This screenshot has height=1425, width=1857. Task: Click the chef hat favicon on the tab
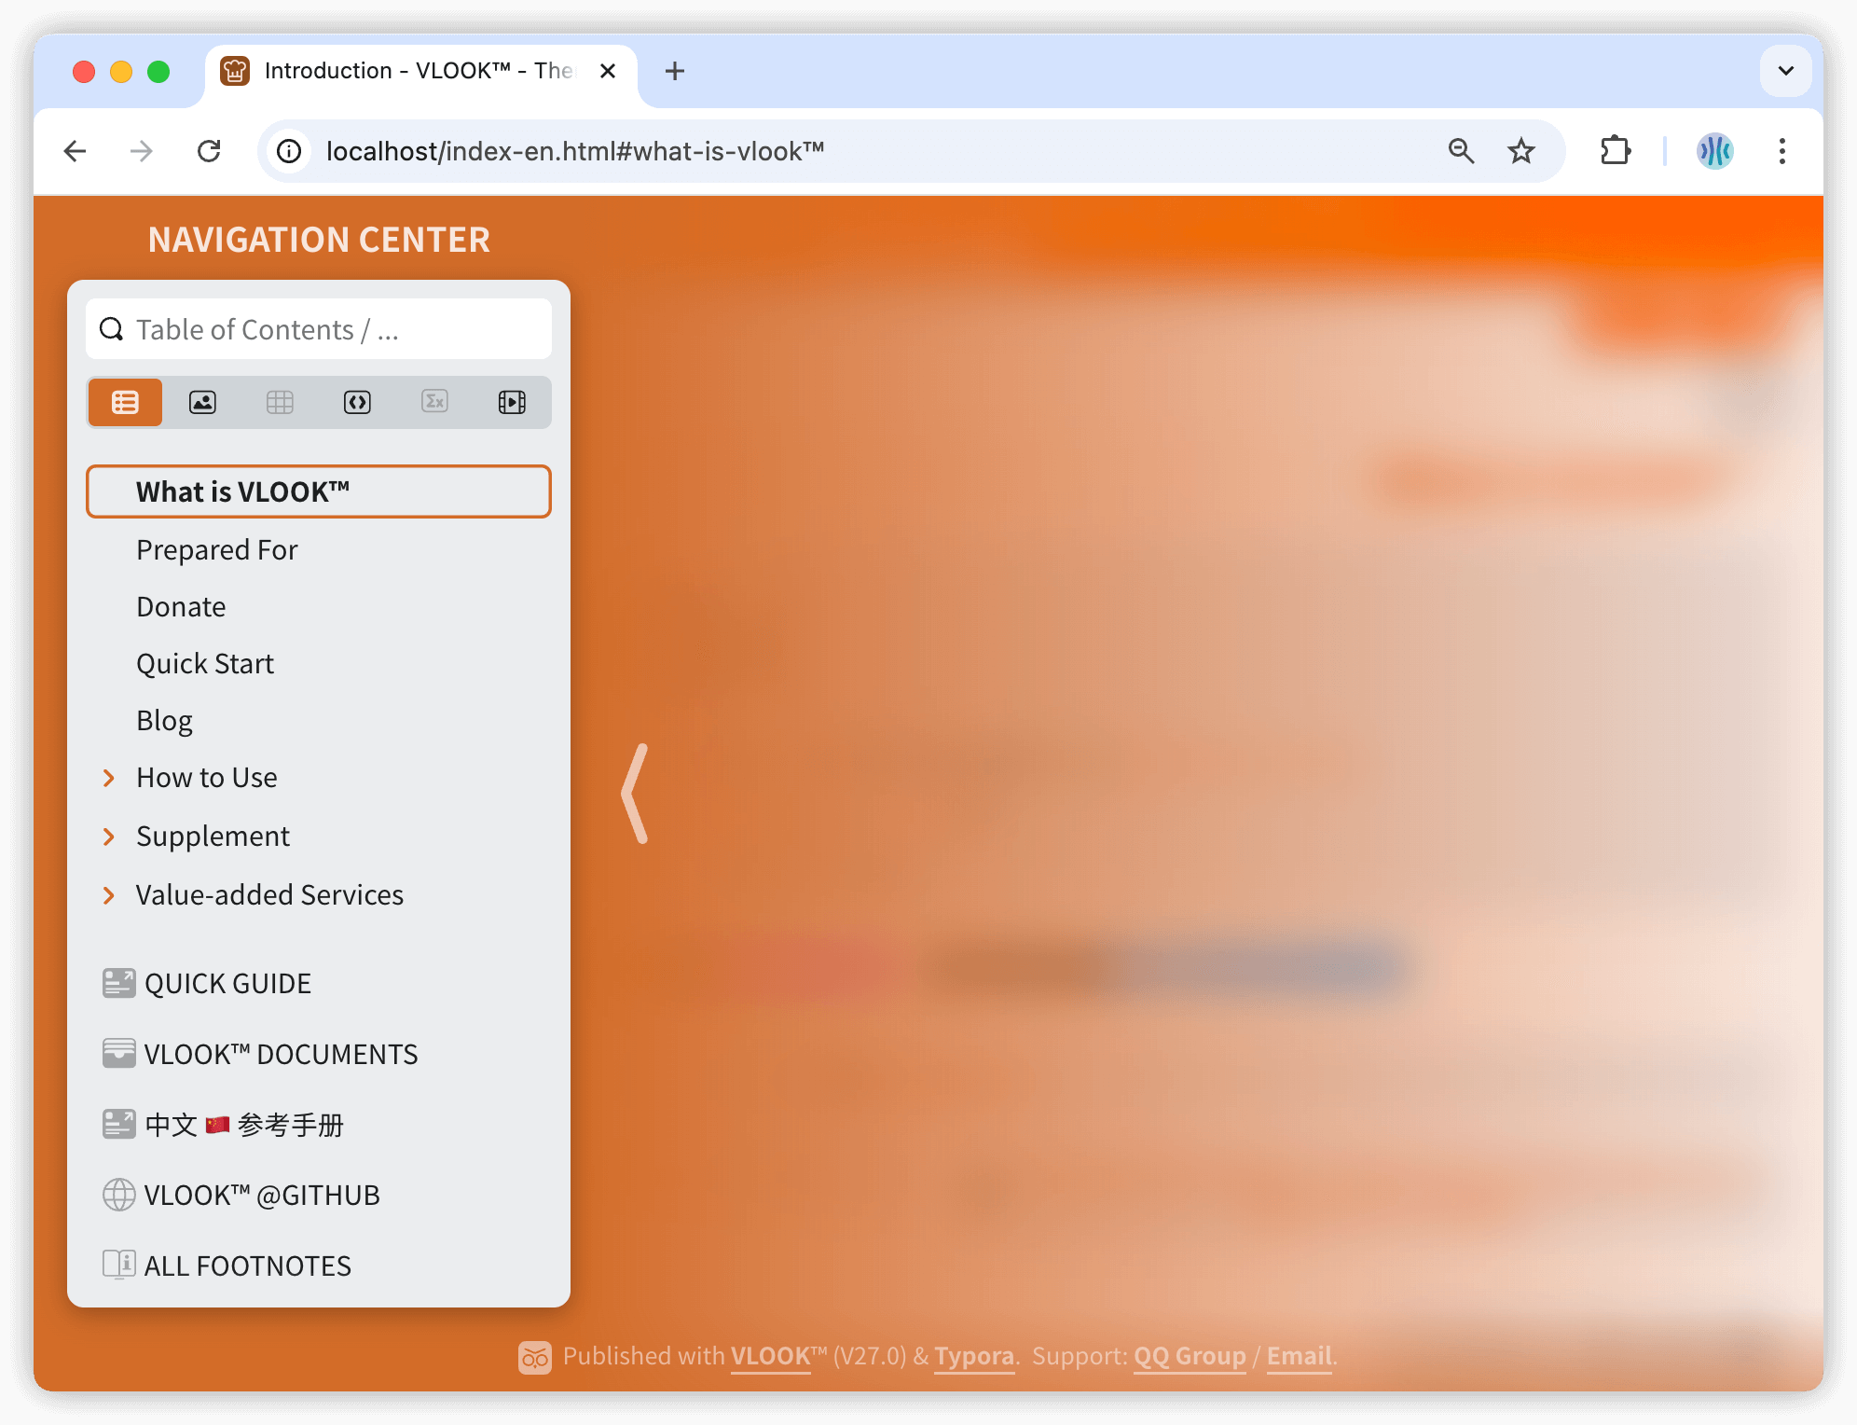click(235, 71)
